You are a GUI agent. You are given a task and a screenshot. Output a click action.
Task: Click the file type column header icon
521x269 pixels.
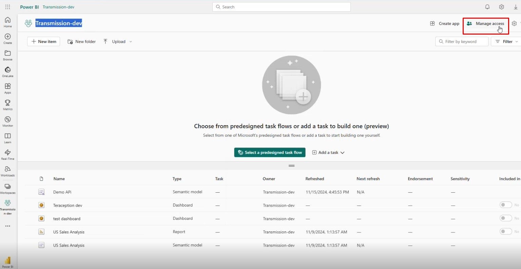click(x=41, y=179)
